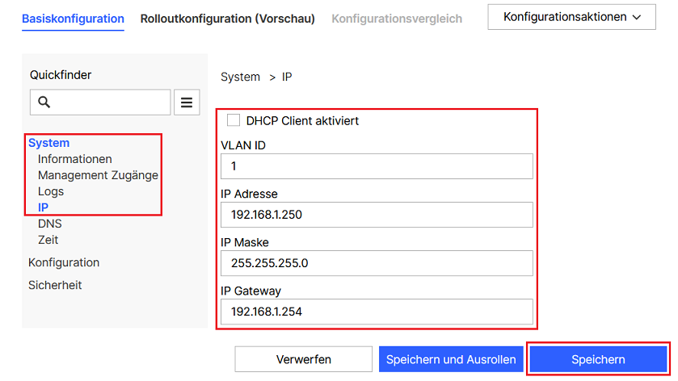The image size is (678, 381).
Task: Click into the VLAN ID field
Action: point(376,166)
